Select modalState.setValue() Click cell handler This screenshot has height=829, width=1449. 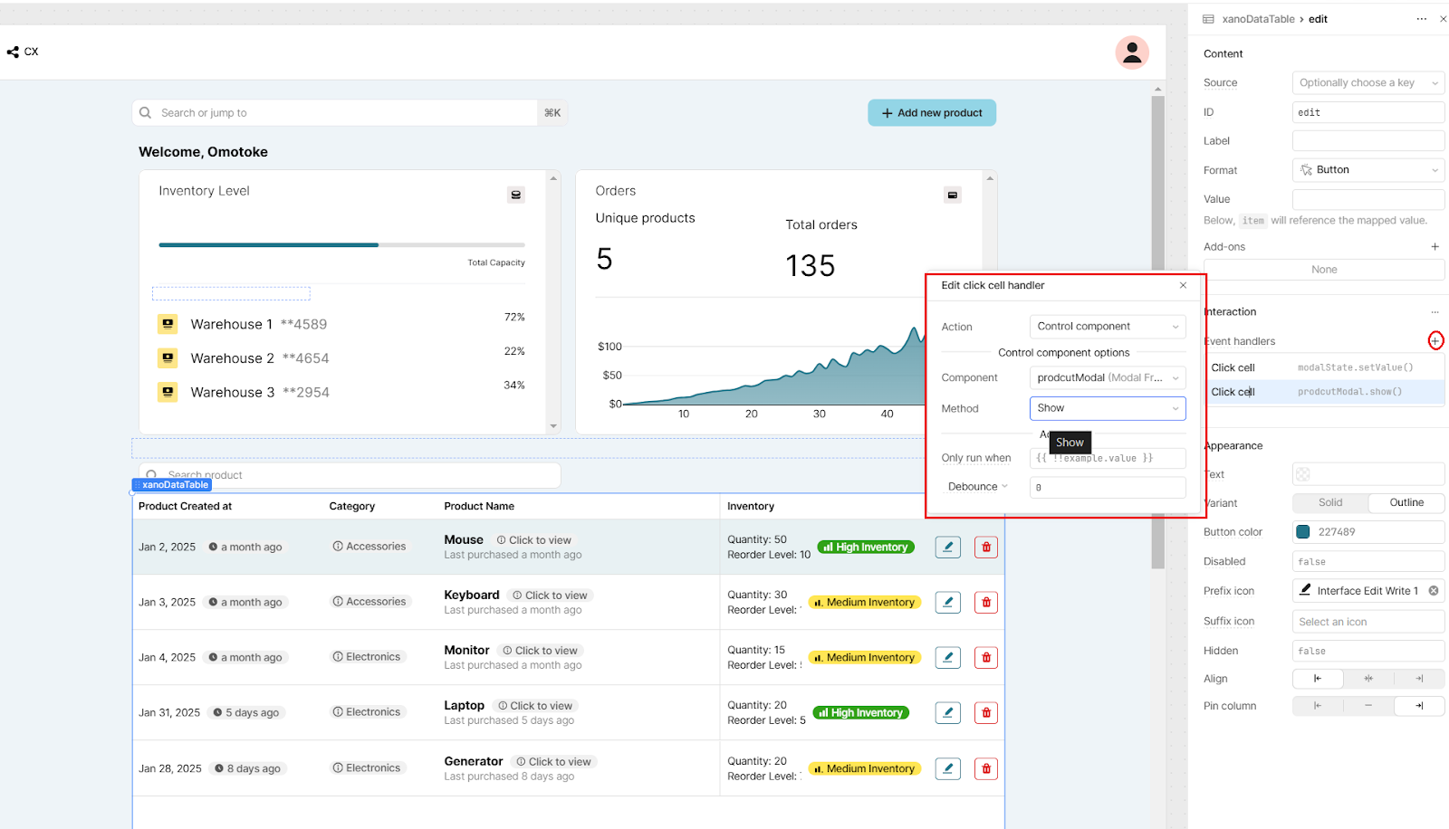click(x=1325, y=367)
